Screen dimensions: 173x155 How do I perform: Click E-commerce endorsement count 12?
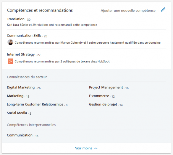click(x=113, y=97)
